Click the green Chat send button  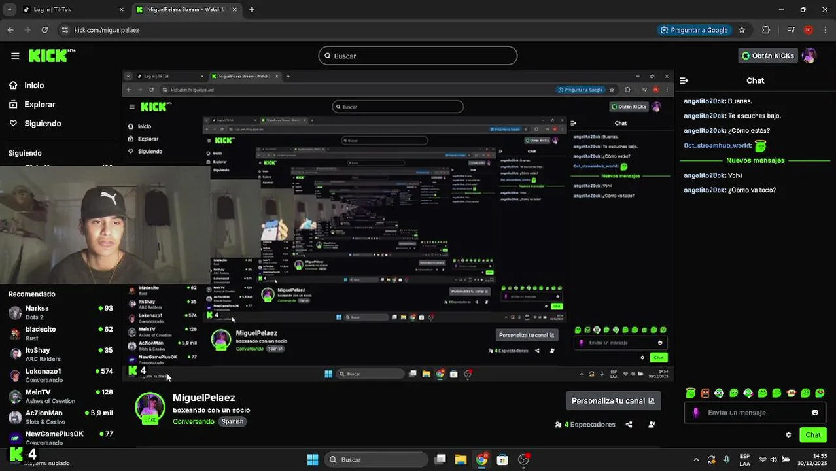pyautogui.click(x=812, y=435)
